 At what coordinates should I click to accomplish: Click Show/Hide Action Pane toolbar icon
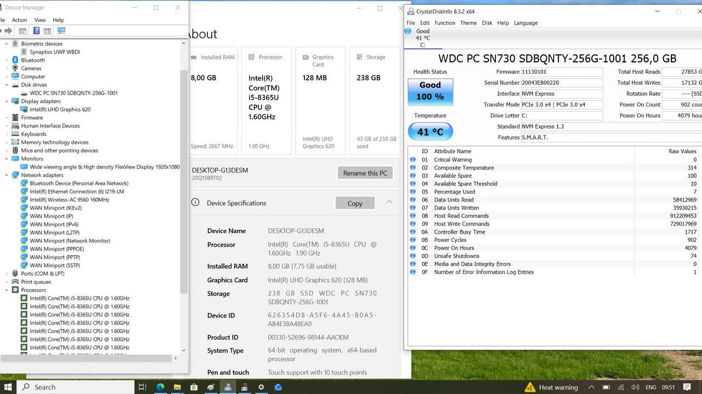[47, 31]
